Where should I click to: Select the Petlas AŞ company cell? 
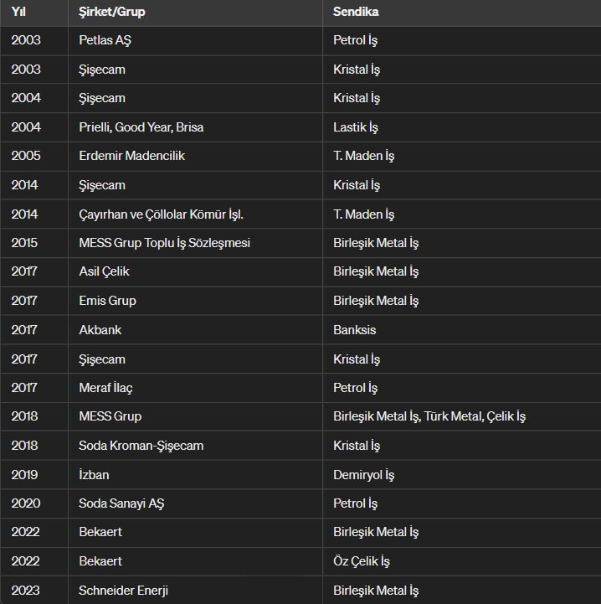106,40
